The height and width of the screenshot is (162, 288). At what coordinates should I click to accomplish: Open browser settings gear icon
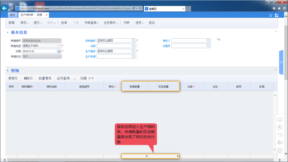point(284,9)
